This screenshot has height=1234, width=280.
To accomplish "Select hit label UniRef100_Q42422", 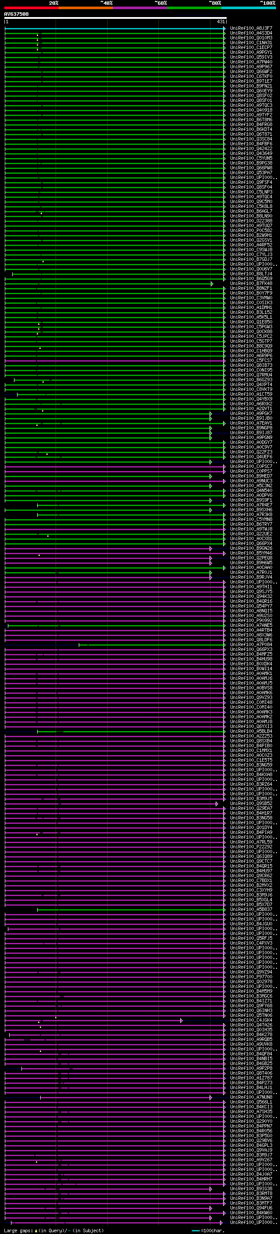I will 251,148.
